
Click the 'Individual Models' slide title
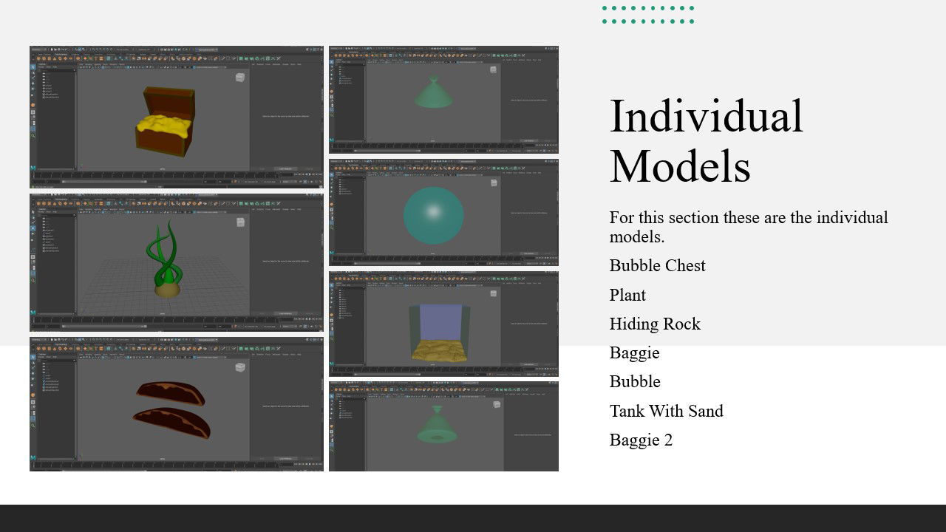pyautogui.click(x=706, y=140)
